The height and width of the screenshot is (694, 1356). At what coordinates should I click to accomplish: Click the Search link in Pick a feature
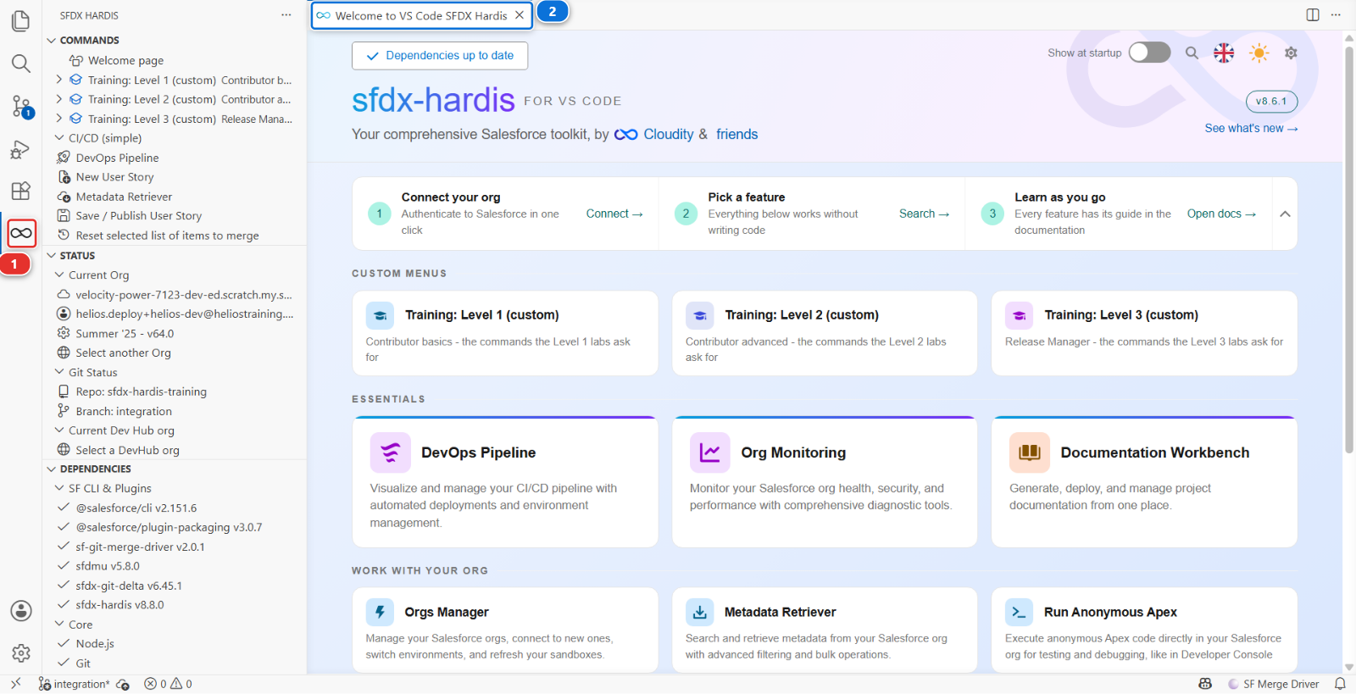point(924,214)
